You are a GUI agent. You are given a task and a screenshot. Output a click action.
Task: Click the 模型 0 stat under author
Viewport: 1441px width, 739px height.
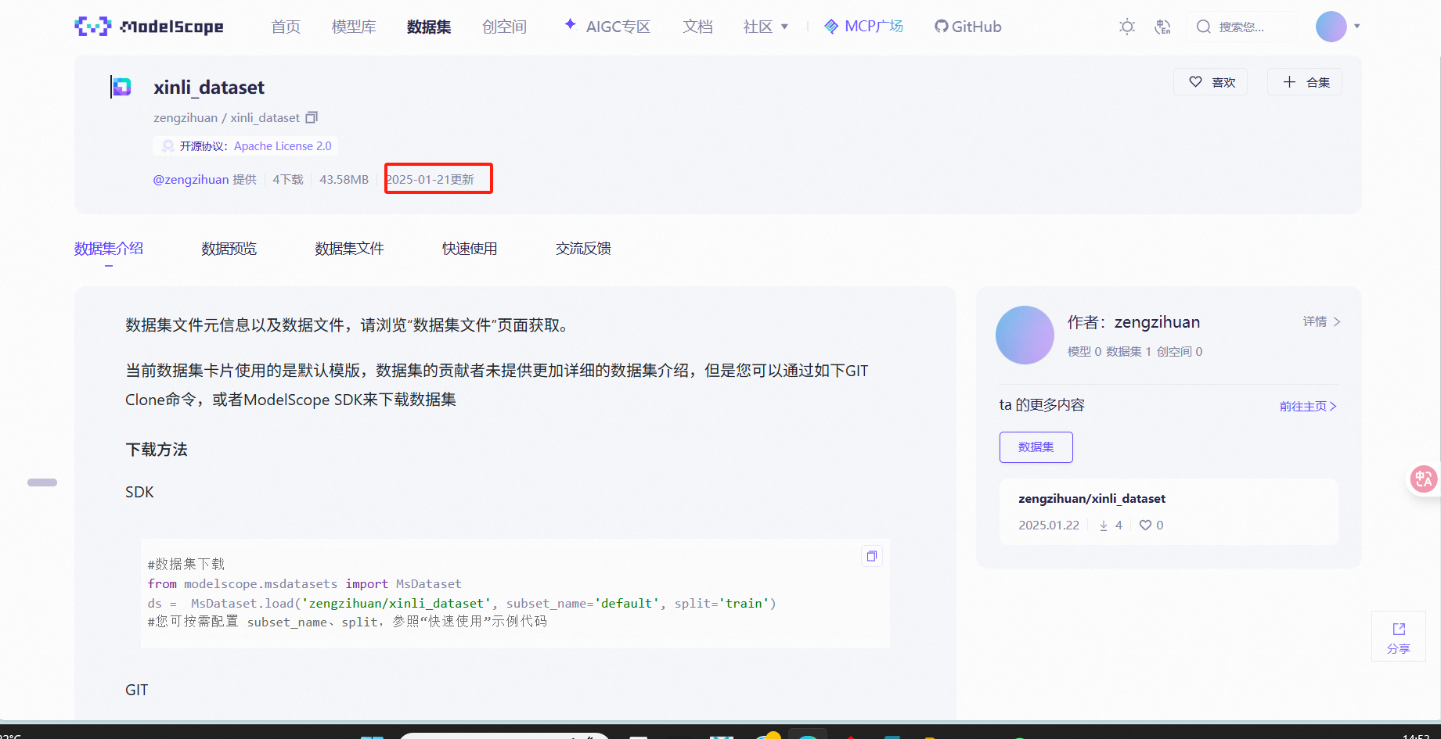1084,352
